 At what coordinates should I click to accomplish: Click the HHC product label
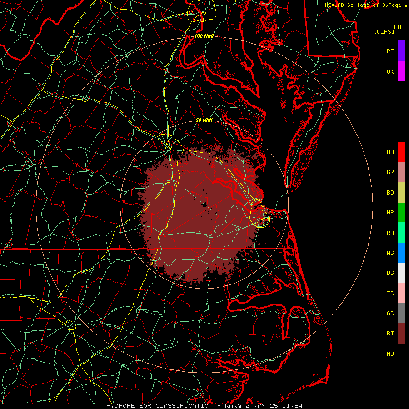399,27
